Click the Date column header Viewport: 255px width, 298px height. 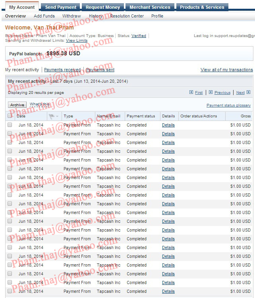click(x=21, y=116)
